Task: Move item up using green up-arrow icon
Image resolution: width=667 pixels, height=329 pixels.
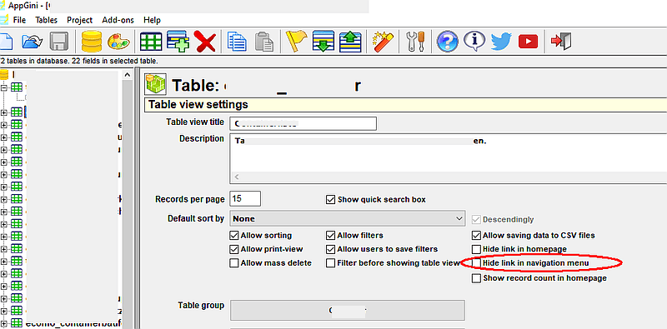Action: [350, 42]
